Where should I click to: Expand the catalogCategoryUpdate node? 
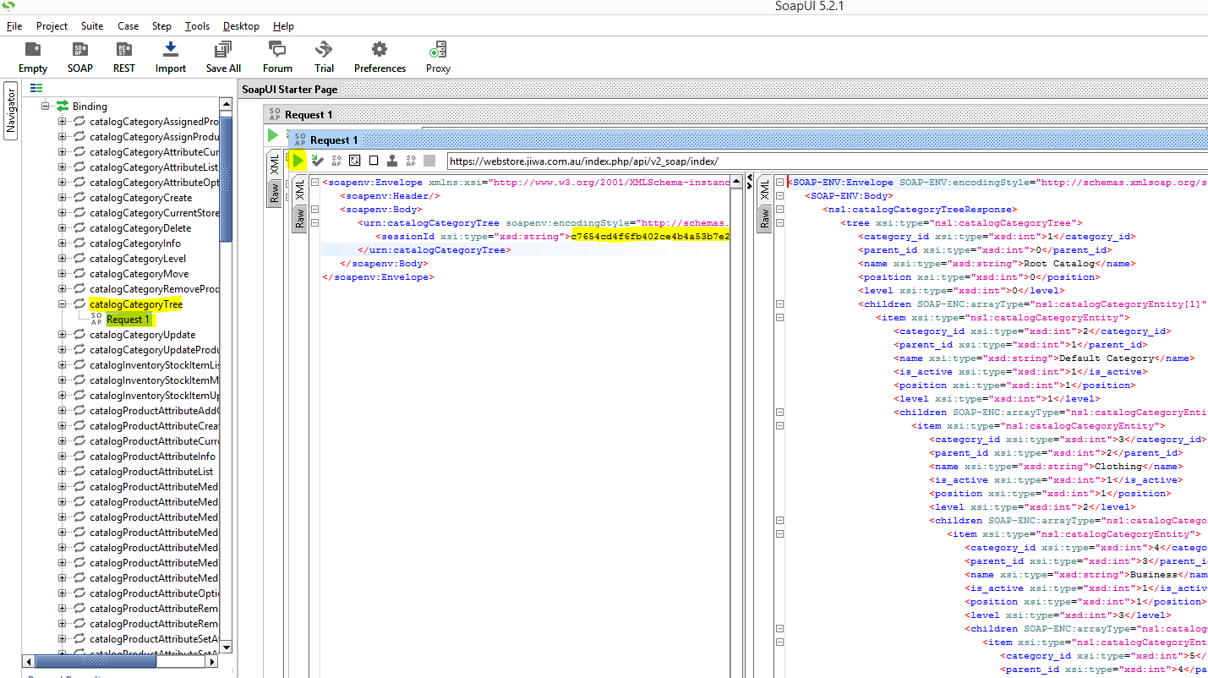click(x=63, y=335)
